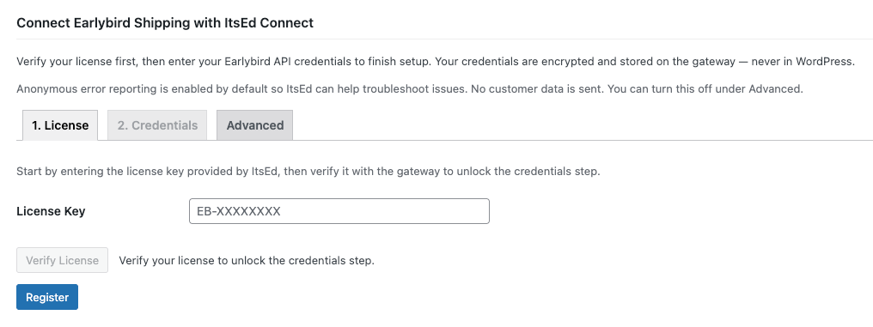
Task: Open the Advanced settings tab
Action: [255, 125]
